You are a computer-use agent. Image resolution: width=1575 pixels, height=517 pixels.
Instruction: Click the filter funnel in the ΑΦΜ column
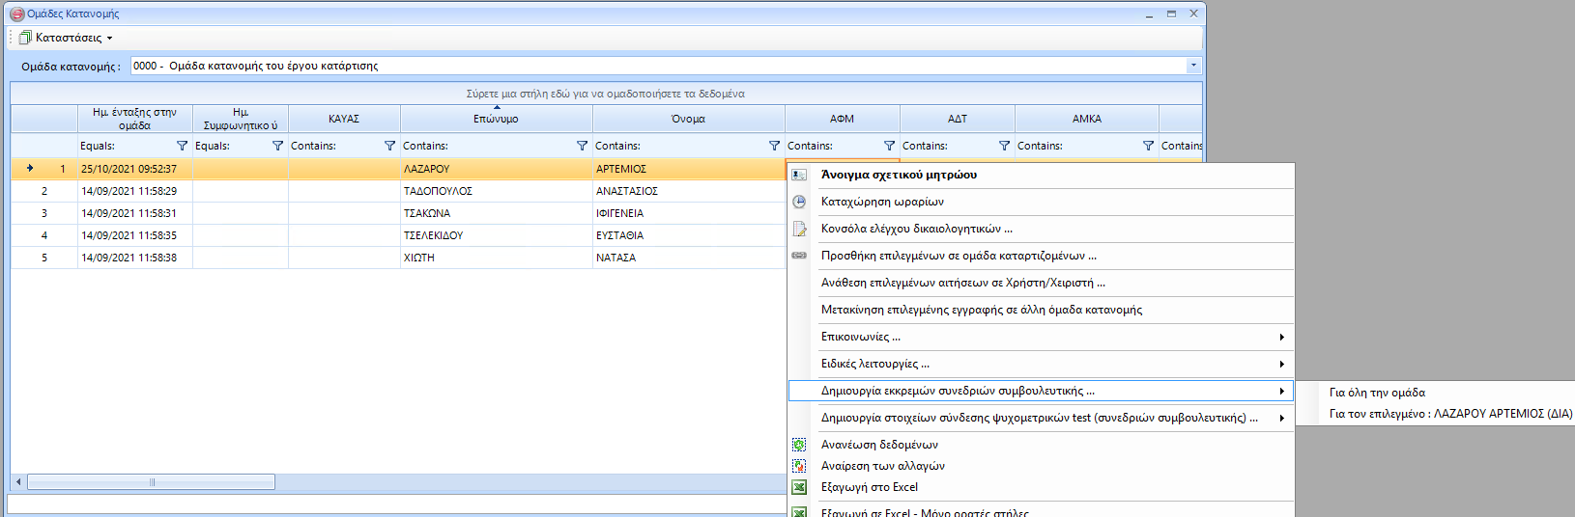click(889, 146)
